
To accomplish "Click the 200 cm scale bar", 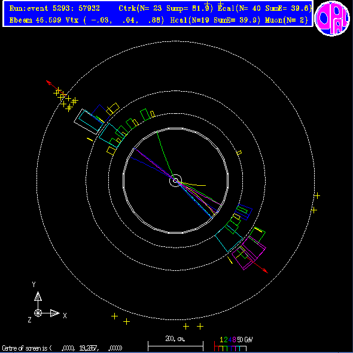I will click(175, 343).
